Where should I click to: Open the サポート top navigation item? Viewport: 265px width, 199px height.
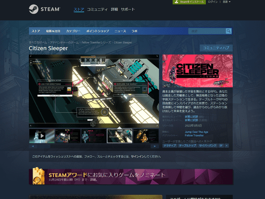point(128,9)
